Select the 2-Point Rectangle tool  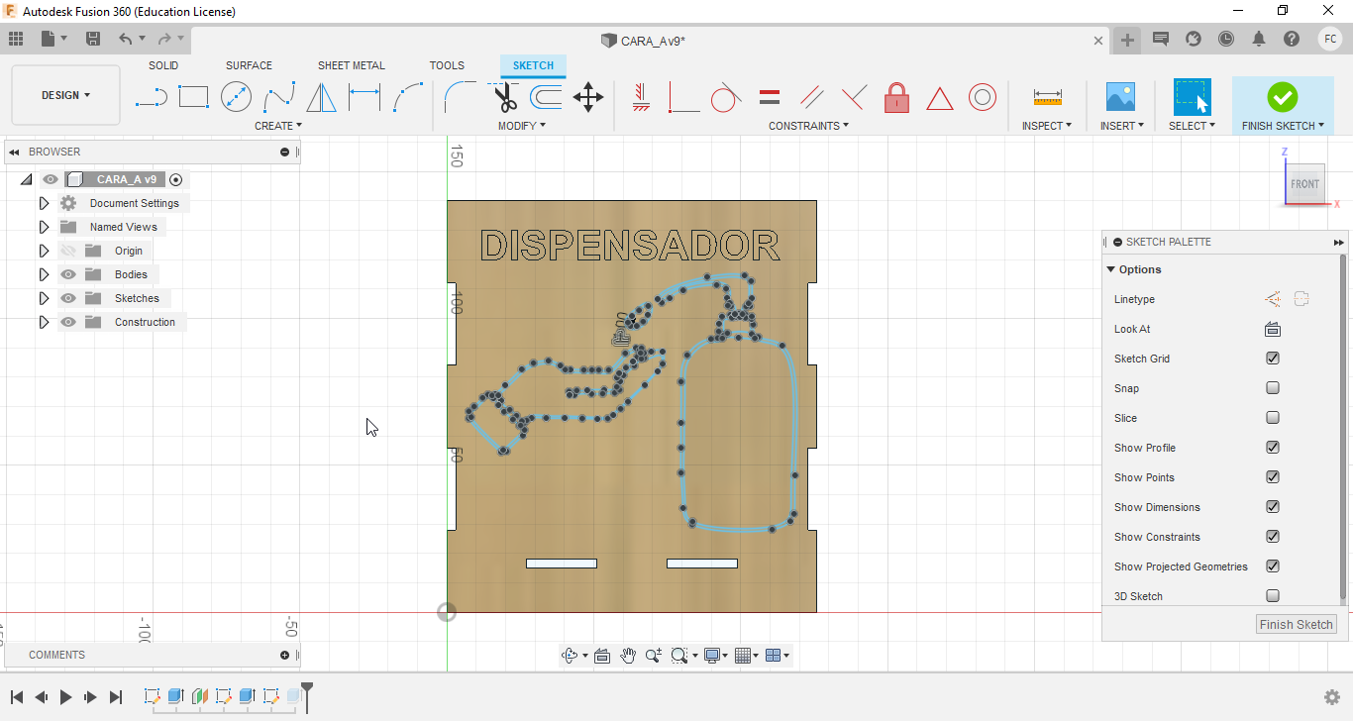tap(193, 97)
